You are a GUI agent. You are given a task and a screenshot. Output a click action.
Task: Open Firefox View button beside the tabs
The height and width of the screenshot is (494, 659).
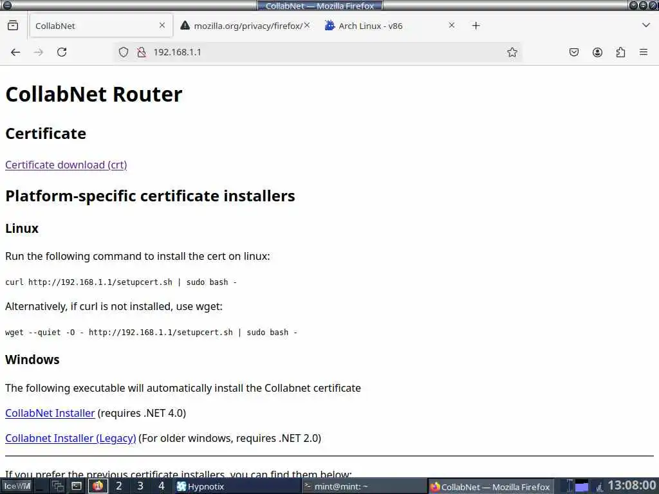[13, 26]
